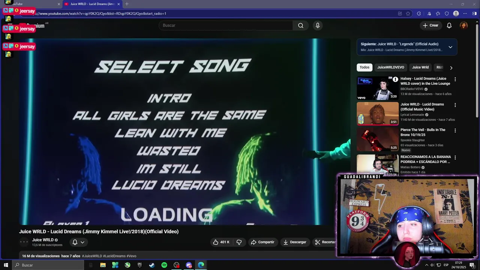Toggle the browser sidebar icon

coord(474,13)
